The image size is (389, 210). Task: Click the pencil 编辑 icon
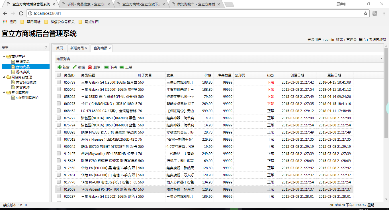pos(75,67)
